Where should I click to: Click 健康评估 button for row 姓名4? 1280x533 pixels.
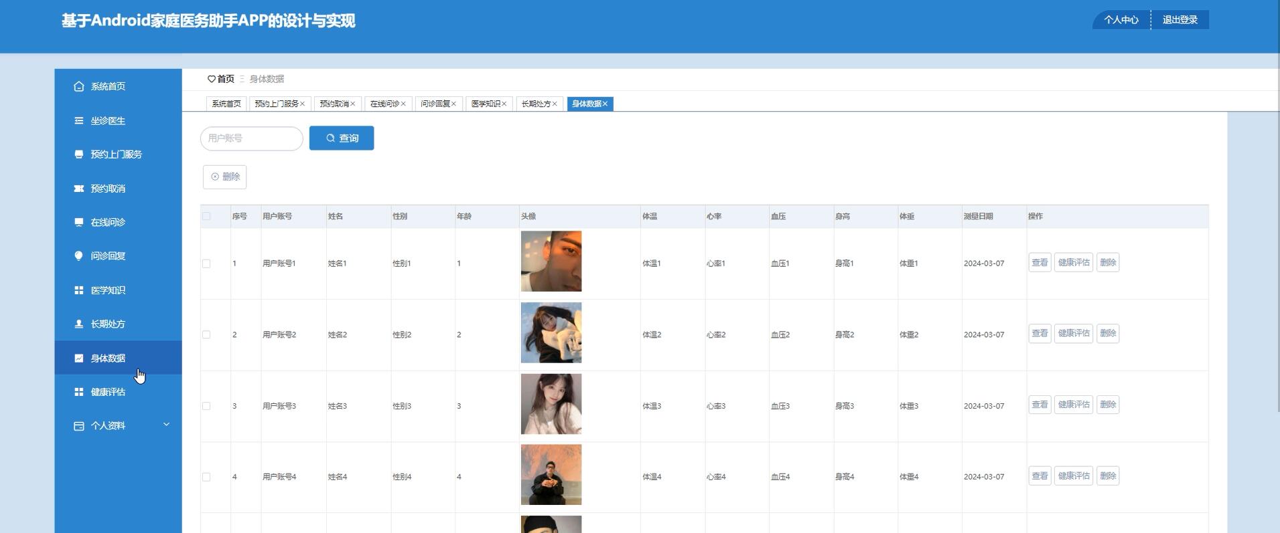pyautogui.click(x=1074, y=475)
